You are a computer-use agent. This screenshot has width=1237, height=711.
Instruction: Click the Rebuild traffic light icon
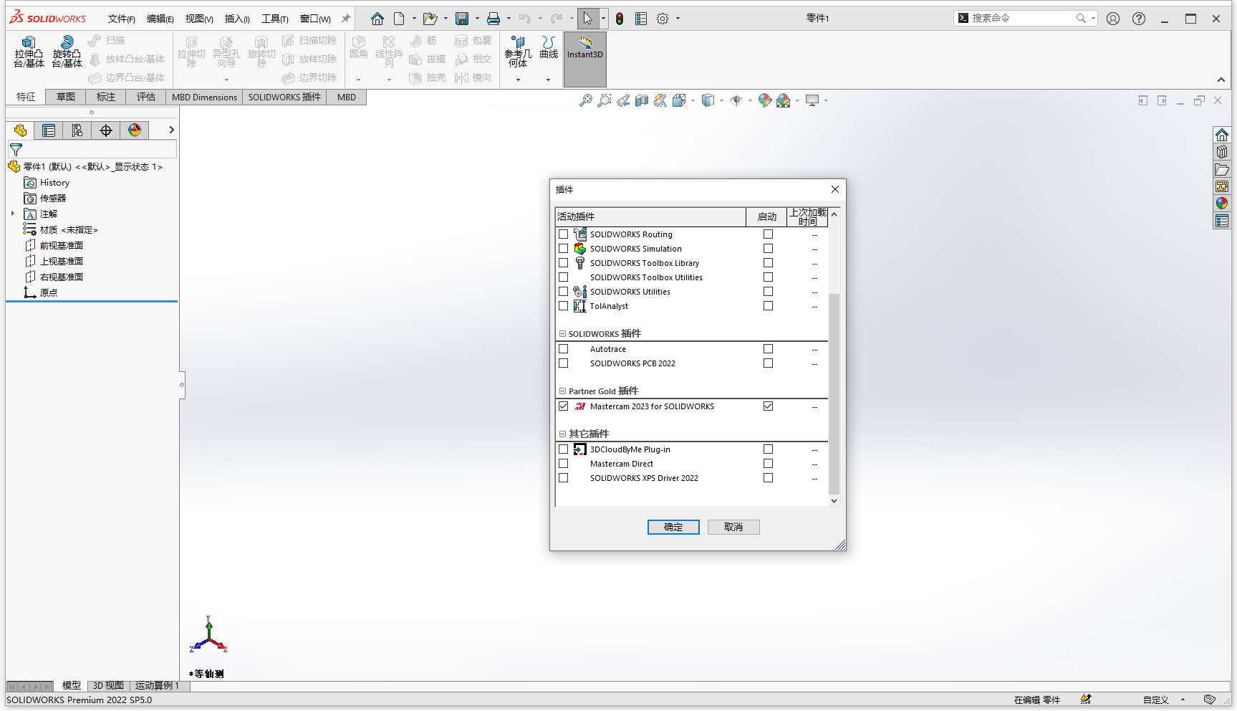click(x=620, y=19)
